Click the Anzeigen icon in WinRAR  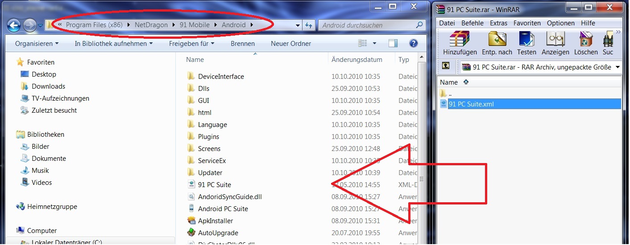[x=555, y=39]
